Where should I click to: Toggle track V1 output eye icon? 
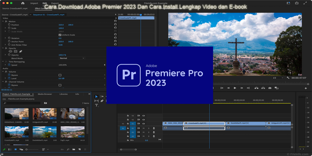[x=144, y=124]
